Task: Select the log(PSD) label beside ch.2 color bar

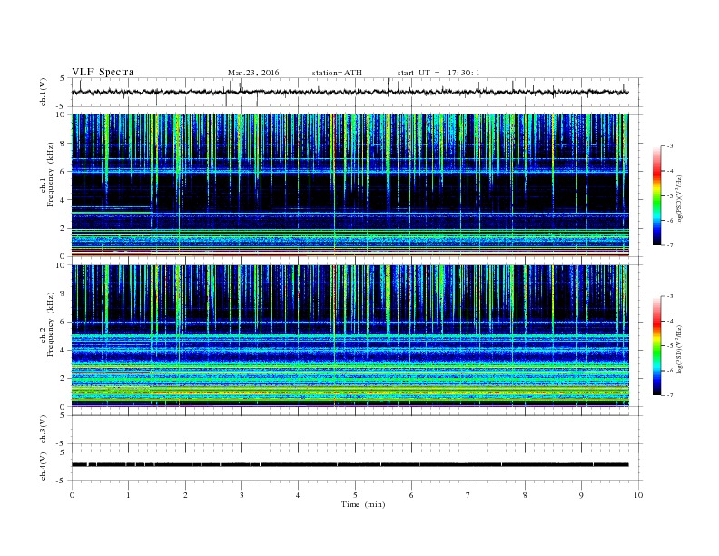Action: [679, 349]
